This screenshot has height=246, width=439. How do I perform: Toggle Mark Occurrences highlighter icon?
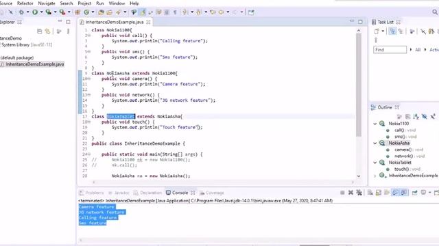coord(143,12)
